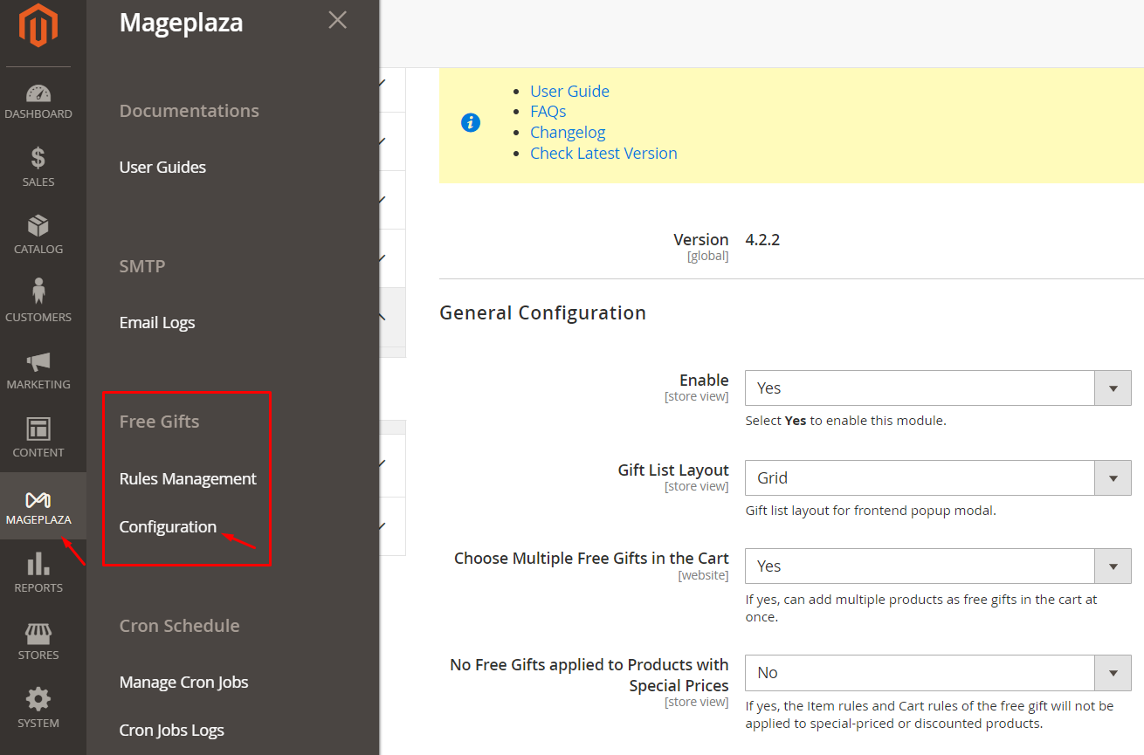Viewport: 1144px width, 755px height.
Task: Expand the Enable dropdown
Action: point(937,388)
